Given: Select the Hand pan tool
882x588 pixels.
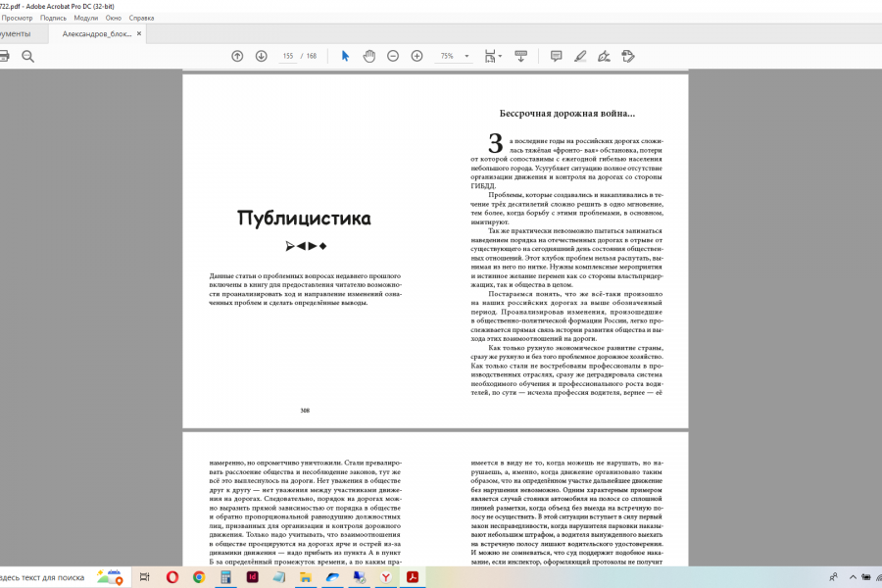Looking at the screenshot, I should click(369, 56).
